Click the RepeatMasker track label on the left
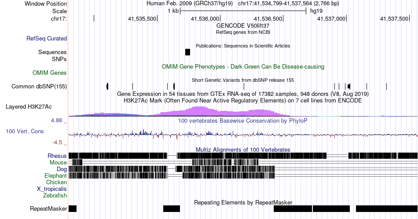The image size is (418, 219). point(48,208)
